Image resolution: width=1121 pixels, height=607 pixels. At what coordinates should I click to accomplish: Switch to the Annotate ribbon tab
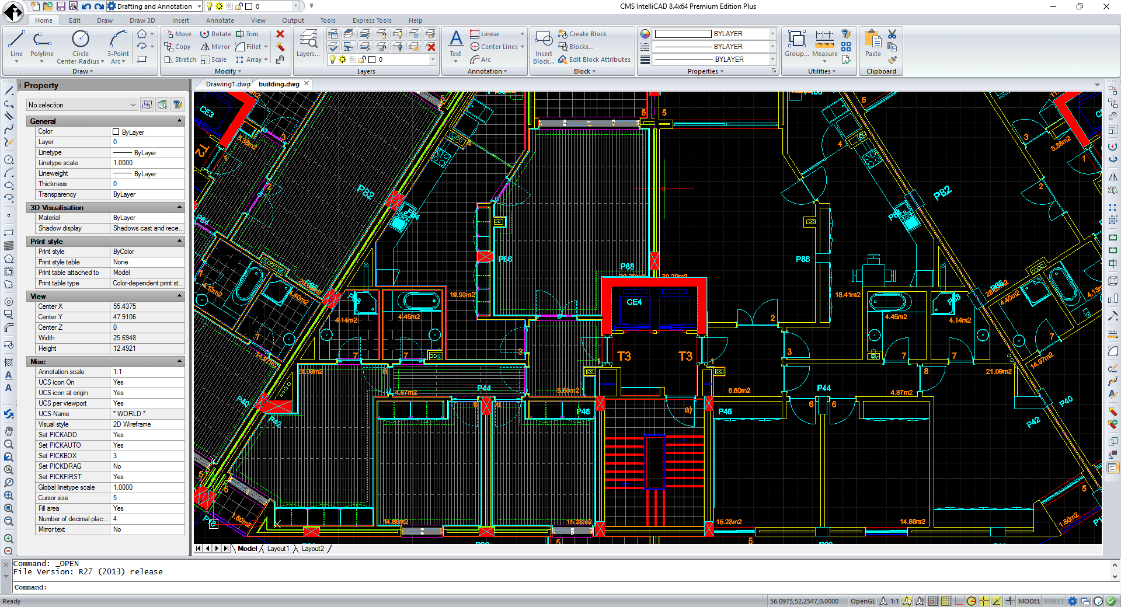coord(220,20)
